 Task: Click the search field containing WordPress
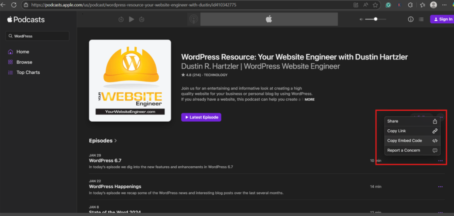click(x=37, y=36)
